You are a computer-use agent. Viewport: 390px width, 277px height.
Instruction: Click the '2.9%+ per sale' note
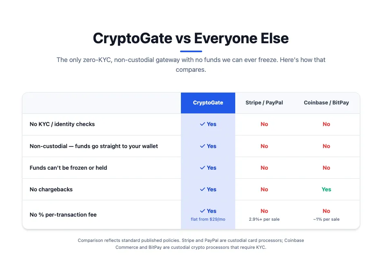pyautogui.click(x=264, y=219)
